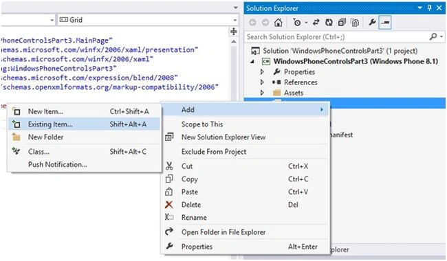Click the Collapse All icon
Screen dimensions: 447x261
click(x=342, y=22)
